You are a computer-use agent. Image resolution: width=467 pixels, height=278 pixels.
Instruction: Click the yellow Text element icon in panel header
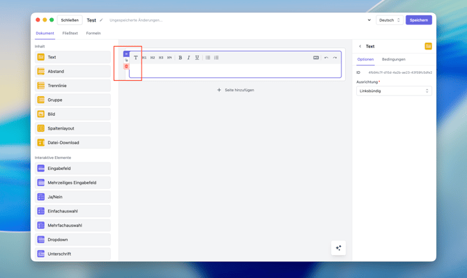tap(428, 46)
